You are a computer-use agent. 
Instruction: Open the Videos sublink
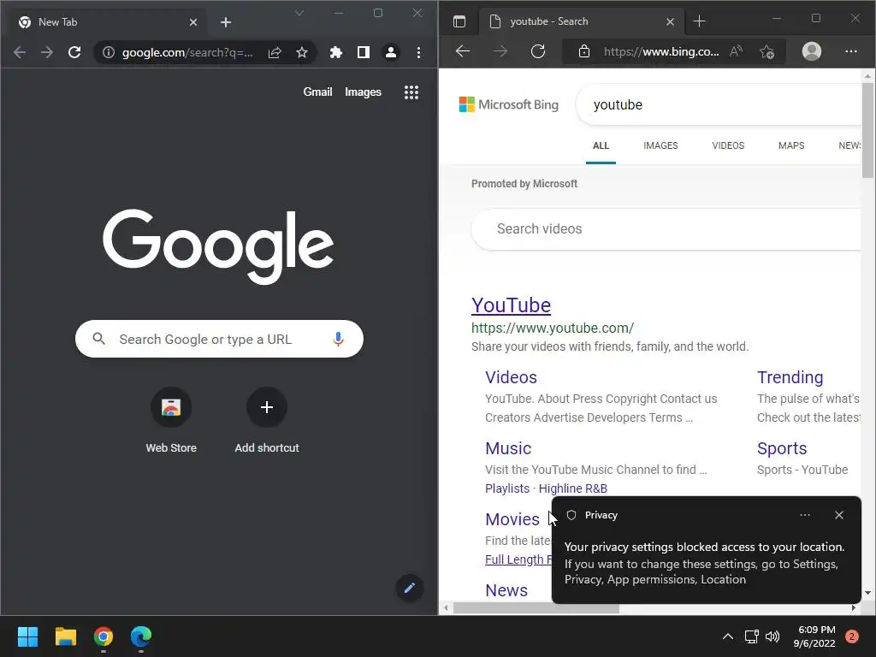point(511,377)
